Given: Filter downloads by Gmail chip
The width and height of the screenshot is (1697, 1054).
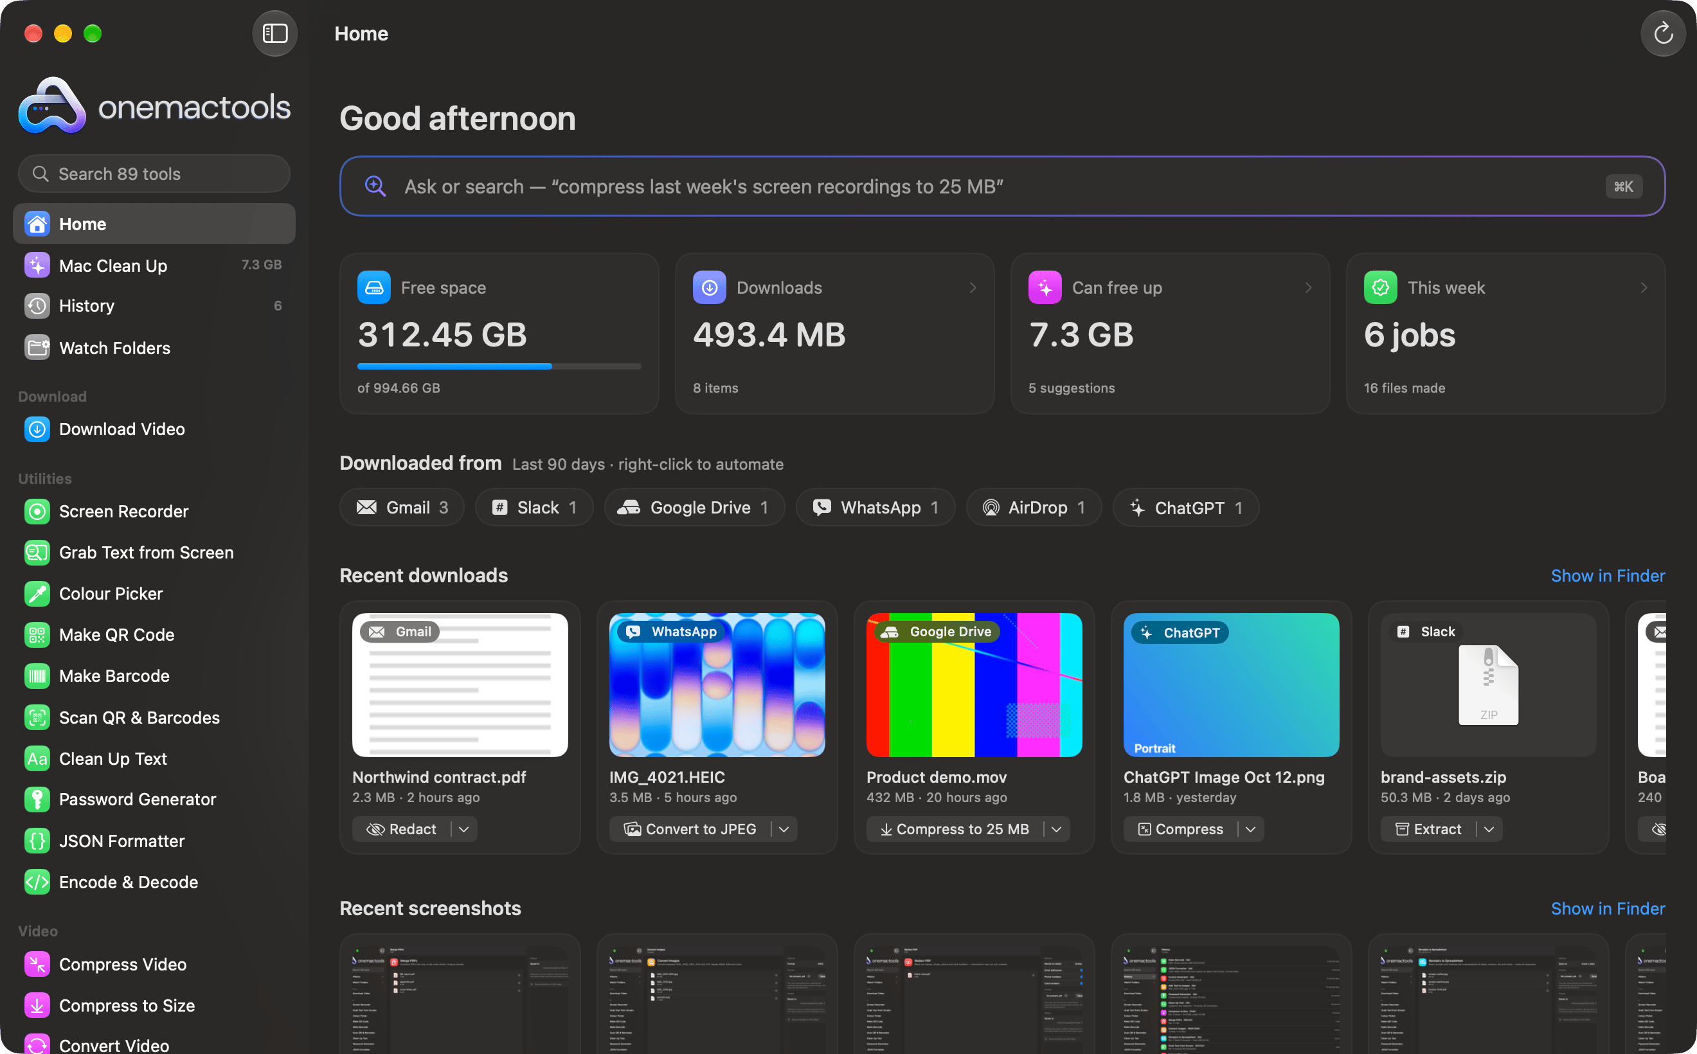Looking at the screenshot, I should 402,508.
